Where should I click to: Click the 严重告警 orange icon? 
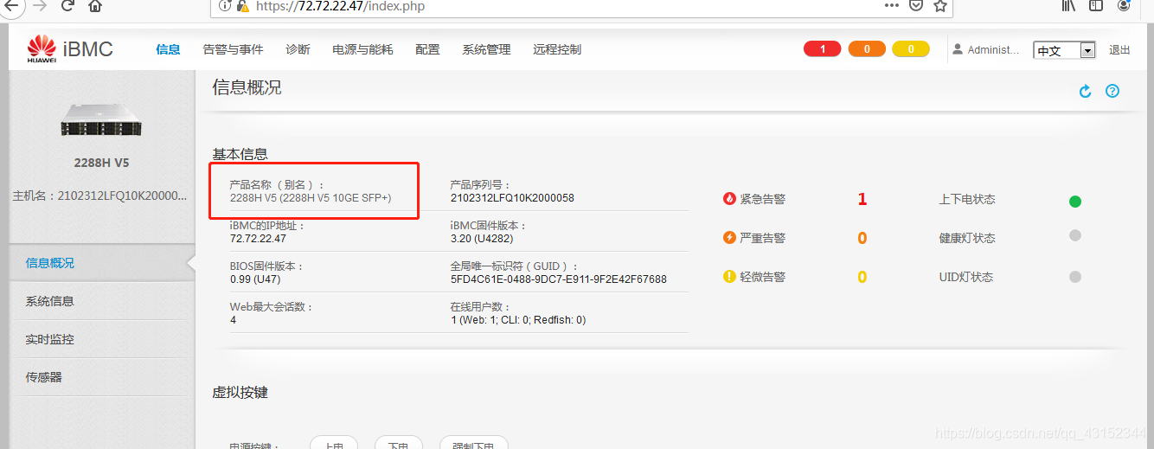pos(729,238)
